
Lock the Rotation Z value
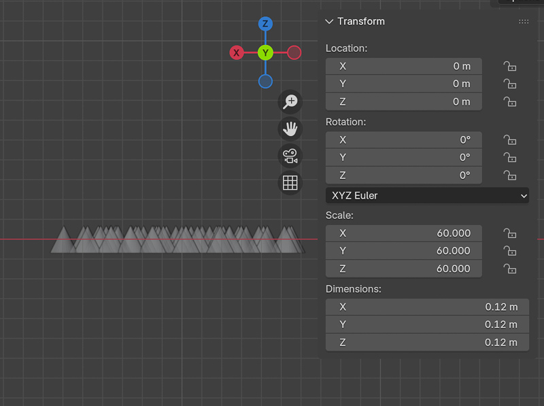(x=509, y=175)
